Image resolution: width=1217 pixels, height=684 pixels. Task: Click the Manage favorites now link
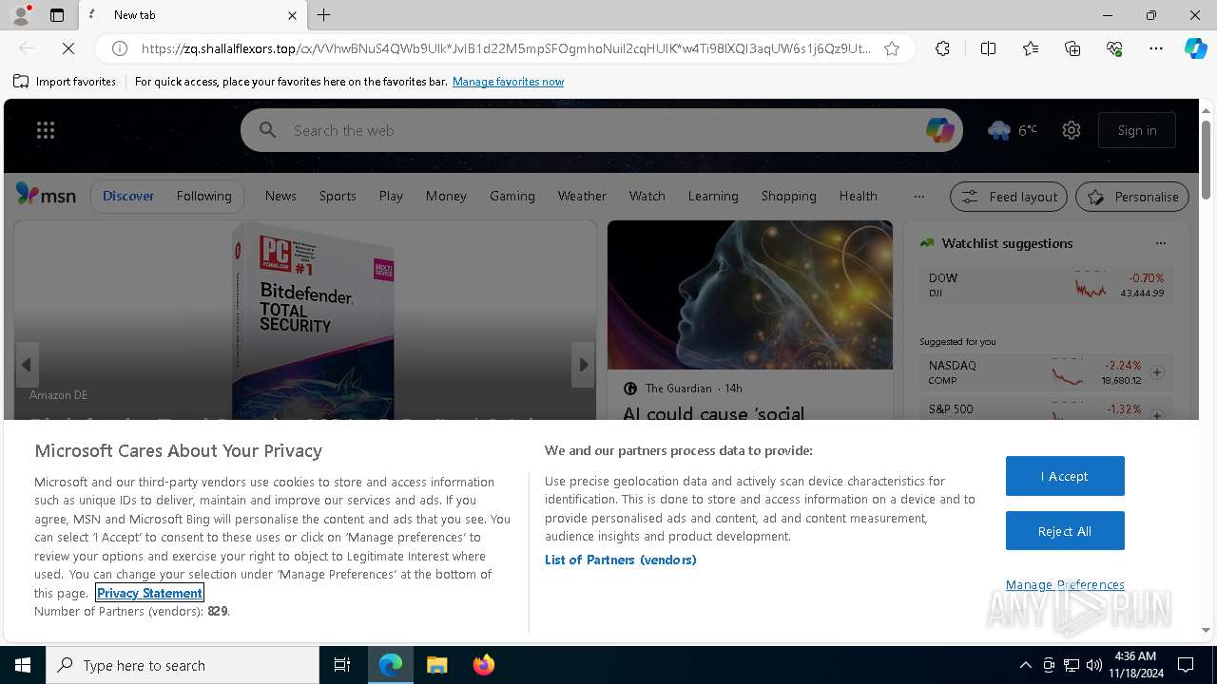[x=508, y=82]
